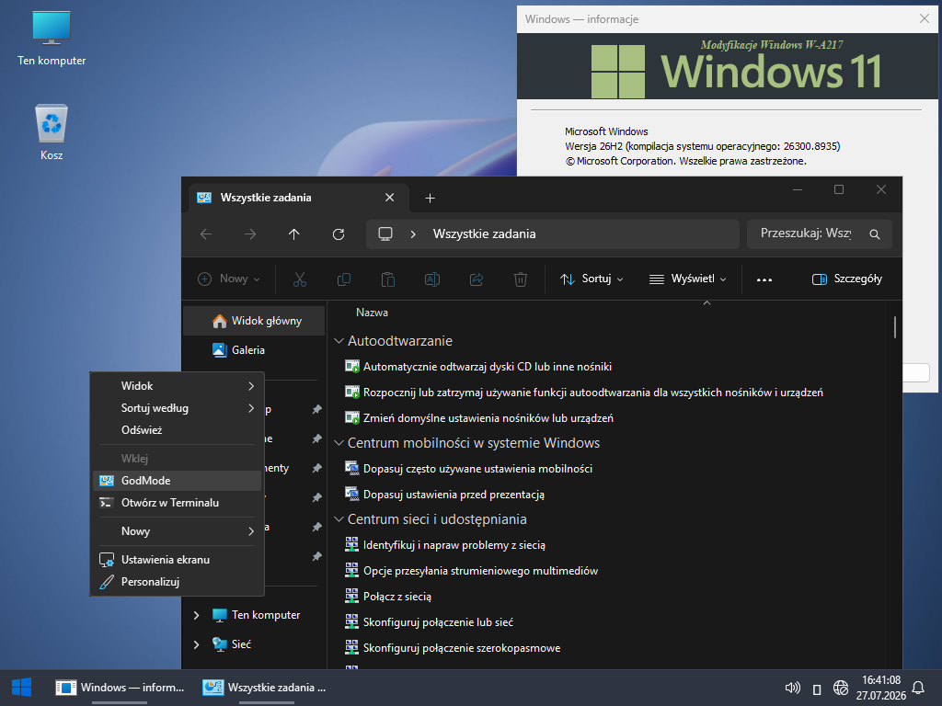Click the search magnifier icon

point(875,234)
